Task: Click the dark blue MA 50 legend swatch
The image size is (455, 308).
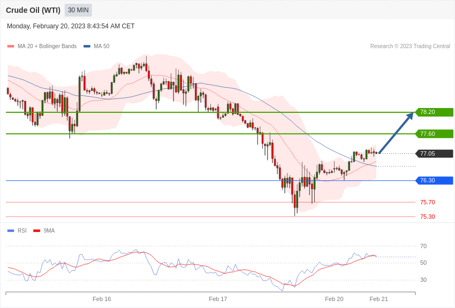Action: (x=87, y=47)
